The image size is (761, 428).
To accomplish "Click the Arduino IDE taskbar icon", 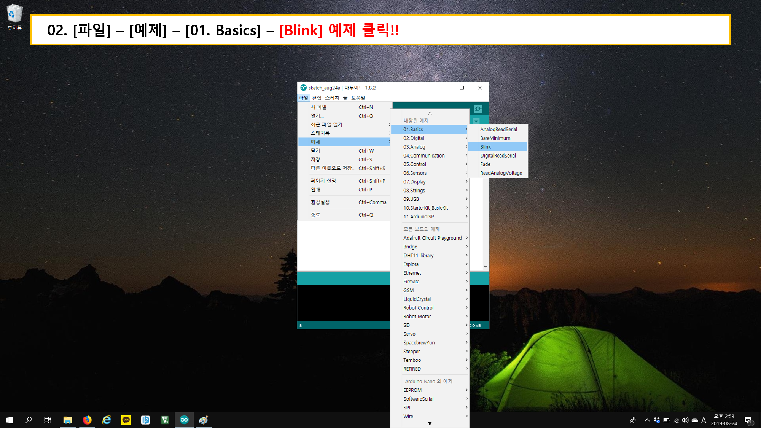I will 184,420.
